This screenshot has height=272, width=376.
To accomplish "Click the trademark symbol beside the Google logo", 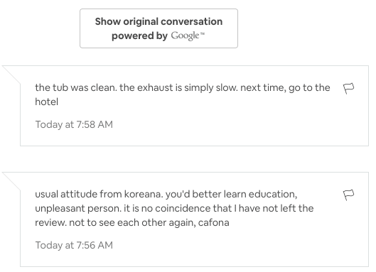I will pyautogui.click(x=203, y=34).
